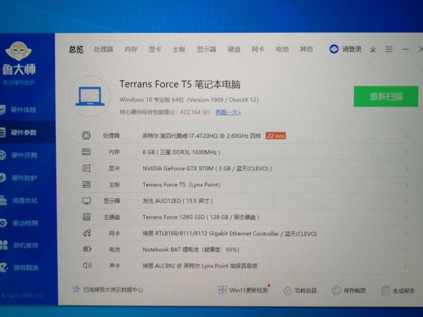The width and height of the screenshot is (423, 317).
Task: Expand the 处理器 row chevron
Action: 407,136
